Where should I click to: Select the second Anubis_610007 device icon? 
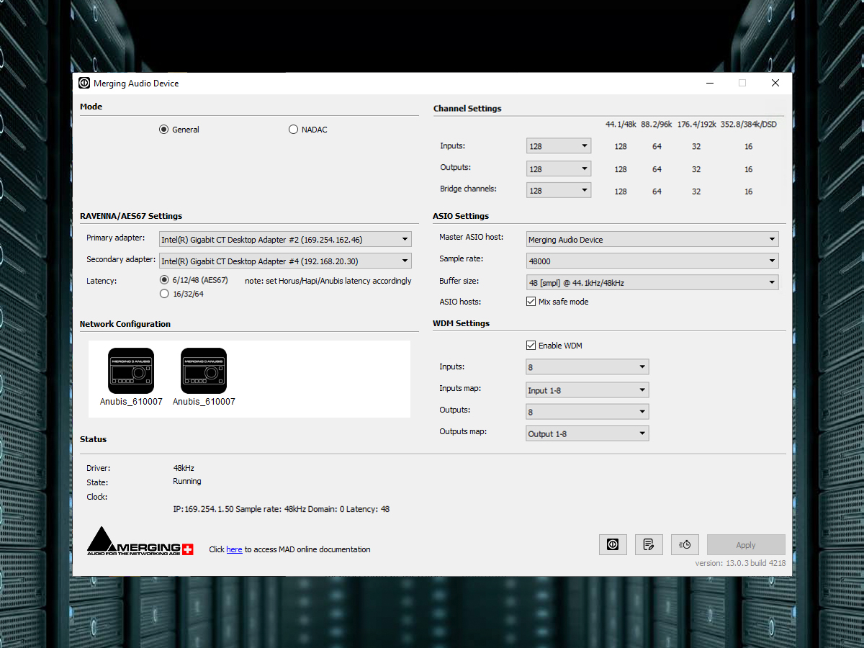204,370
